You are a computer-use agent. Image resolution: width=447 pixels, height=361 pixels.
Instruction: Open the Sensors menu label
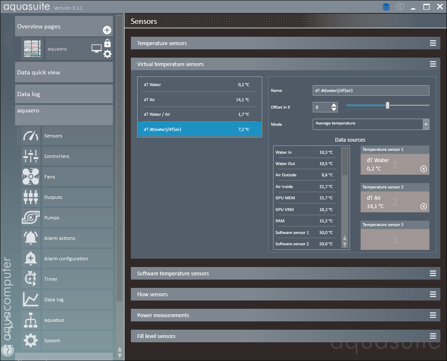click(x=53, y=136)
